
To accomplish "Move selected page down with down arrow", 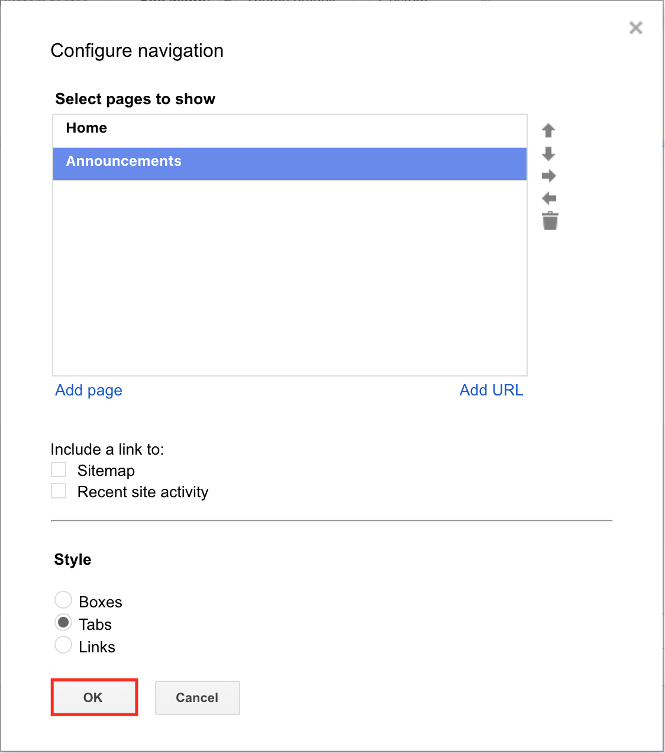I will [548, 154].
